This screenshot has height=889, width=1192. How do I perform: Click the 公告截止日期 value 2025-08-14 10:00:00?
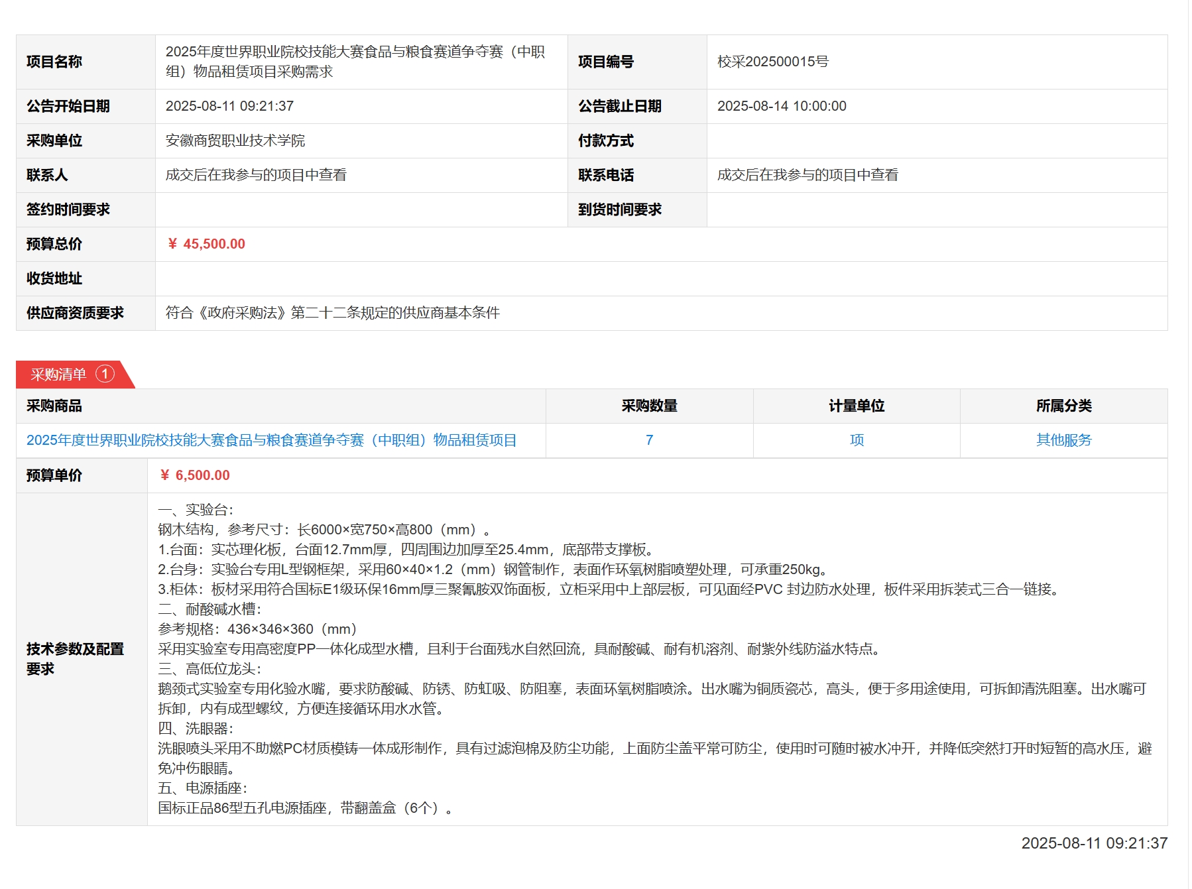tap(782, 106)
